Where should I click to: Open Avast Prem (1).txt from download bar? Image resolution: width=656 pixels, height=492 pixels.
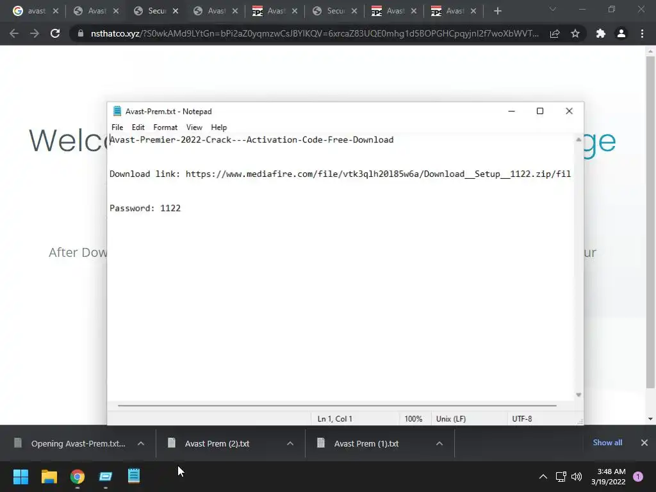tap(366, 443)
